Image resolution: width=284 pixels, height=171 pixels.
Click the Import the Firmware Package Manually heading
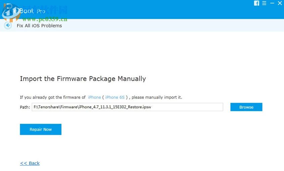(x=83, y=79)
